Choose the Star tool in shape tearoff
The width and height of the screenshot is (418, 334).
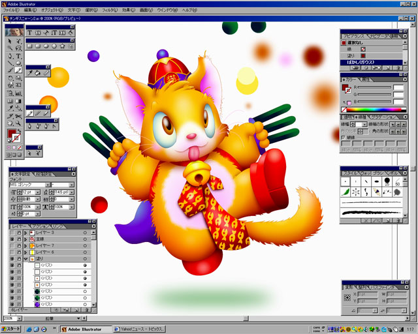pyautogui.click(x=63, y=46)
